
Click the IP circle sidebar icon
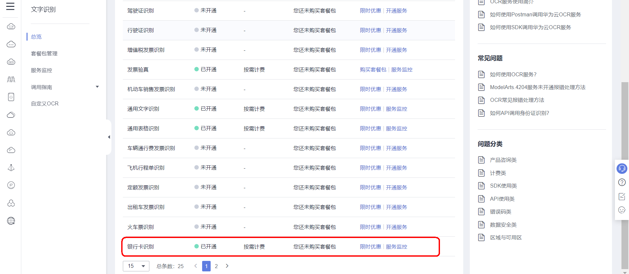(11, 185)
